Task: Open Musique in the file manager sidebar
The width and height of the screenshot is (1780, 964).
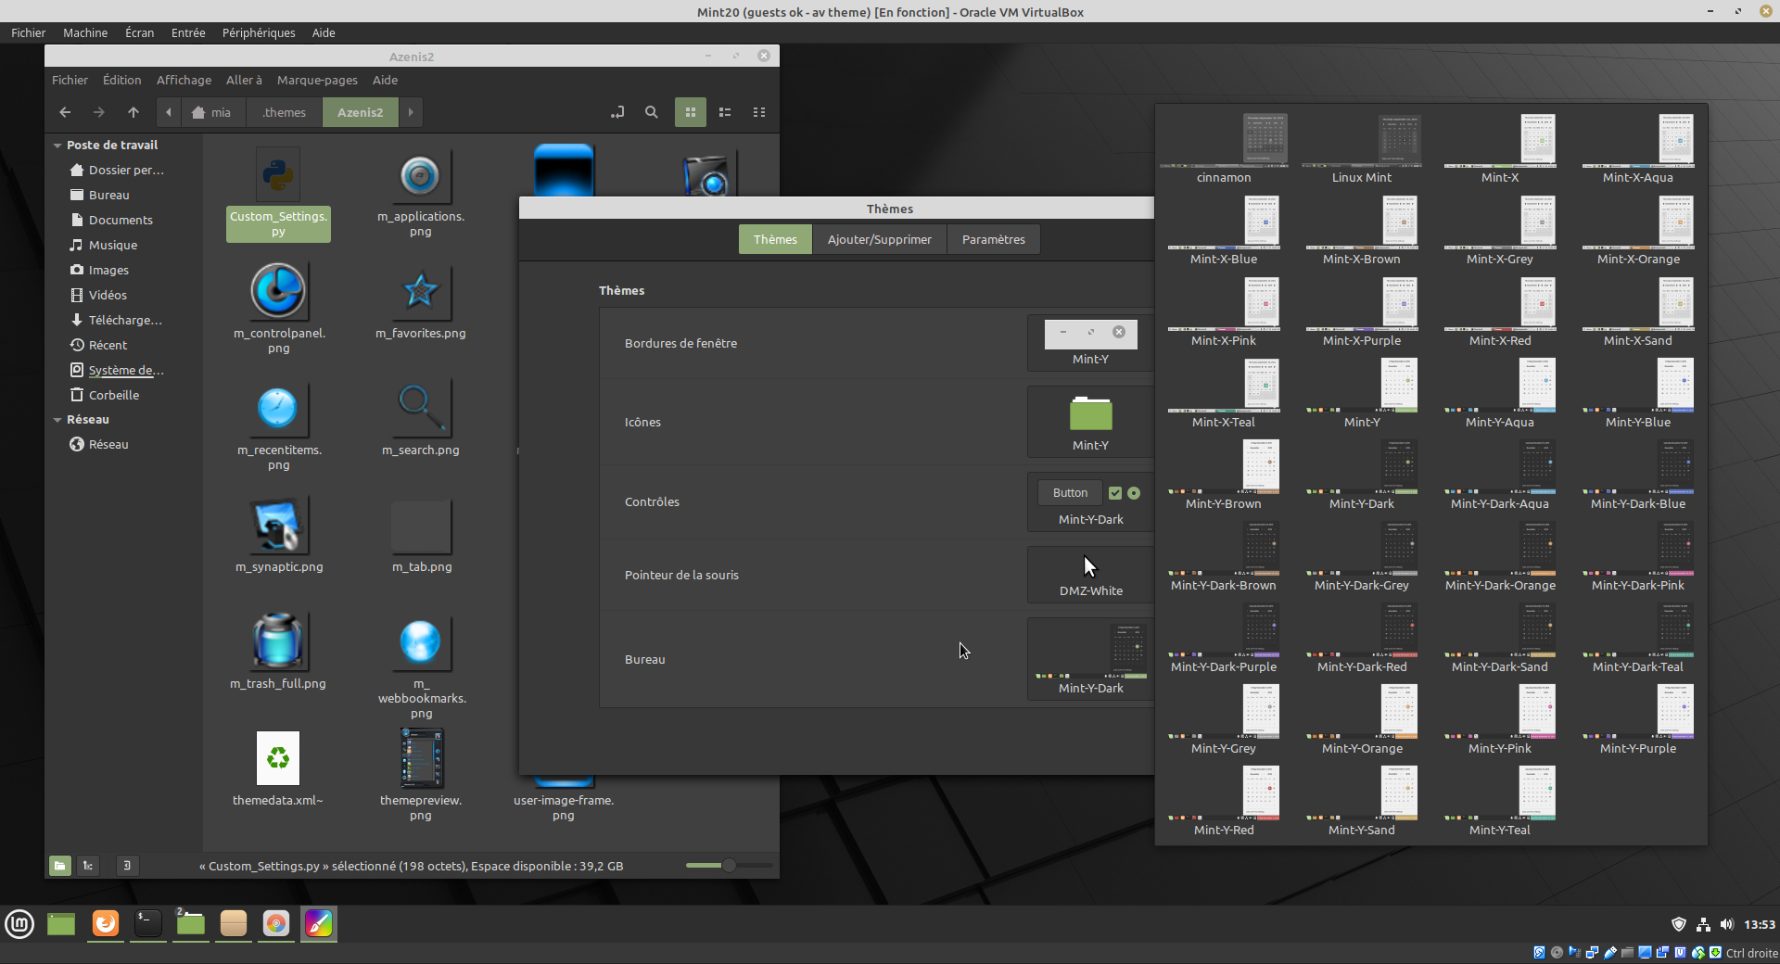Action: point(104,245)
